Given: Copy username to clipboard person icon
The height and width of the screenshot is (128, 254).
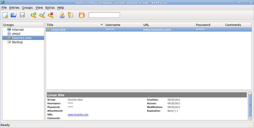Looking at the screenshot, I should [x=62, y=15].
